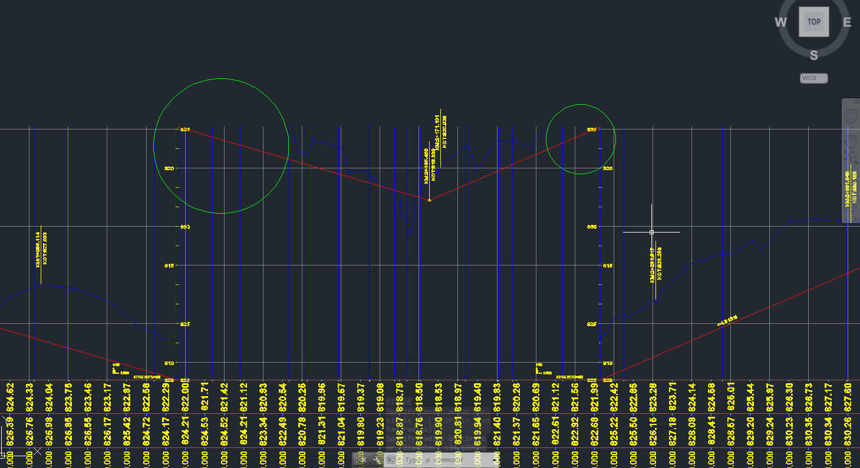Screen dimensions: 860x468
Task: Click the Zoom Extents navigation tool
Action: coord(851,157)
